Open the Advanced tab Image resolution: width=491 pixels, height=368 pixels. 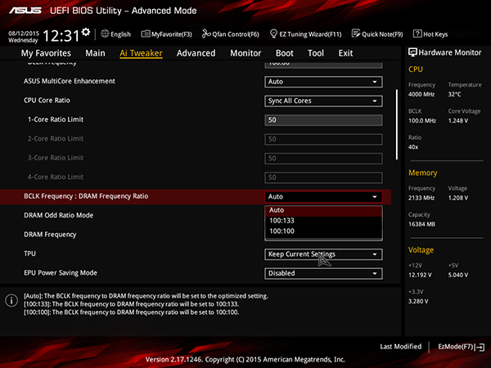[196, 53]
